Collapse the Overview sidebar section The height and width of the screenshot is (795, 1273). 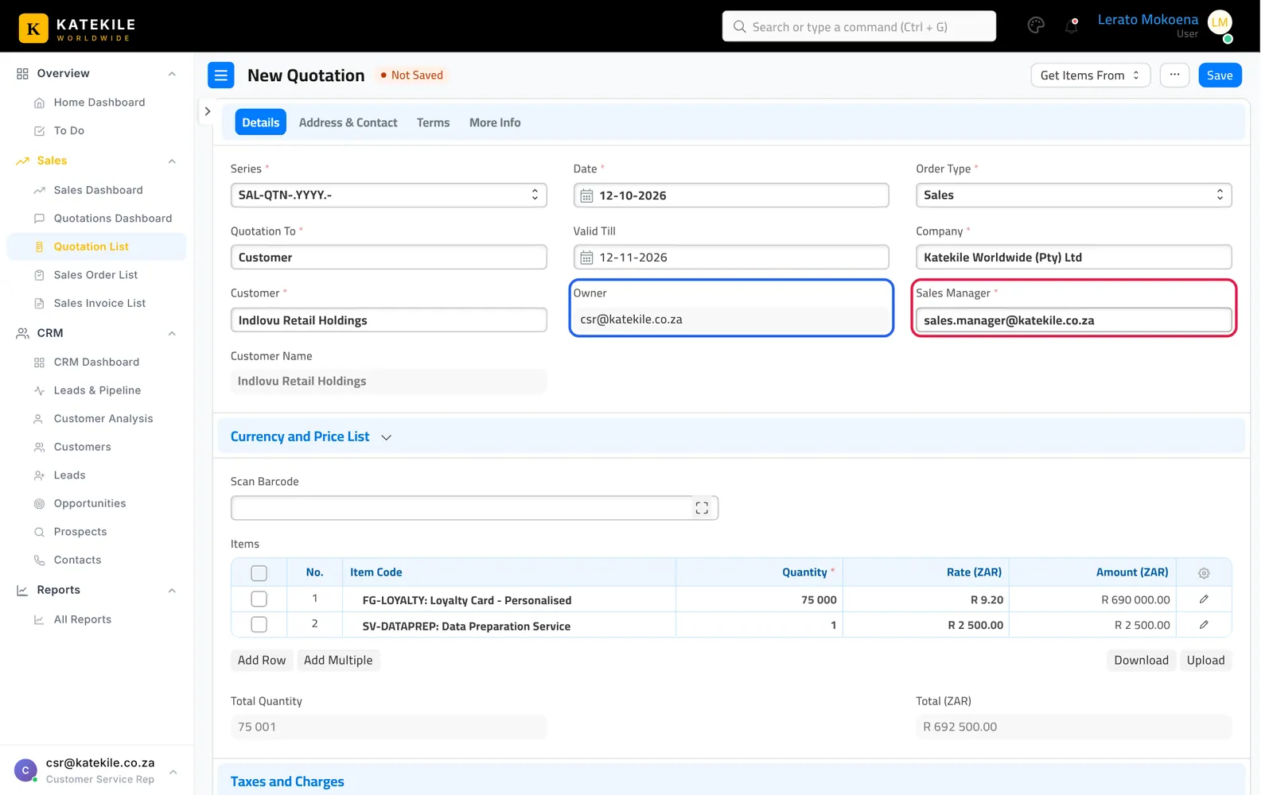(x=172, y=74)
